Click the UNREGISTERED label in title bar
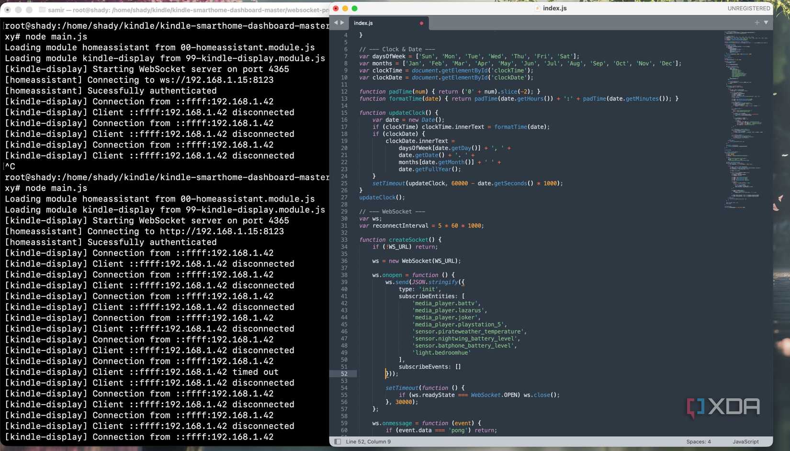790x451 pixels. tap(748, 8)
